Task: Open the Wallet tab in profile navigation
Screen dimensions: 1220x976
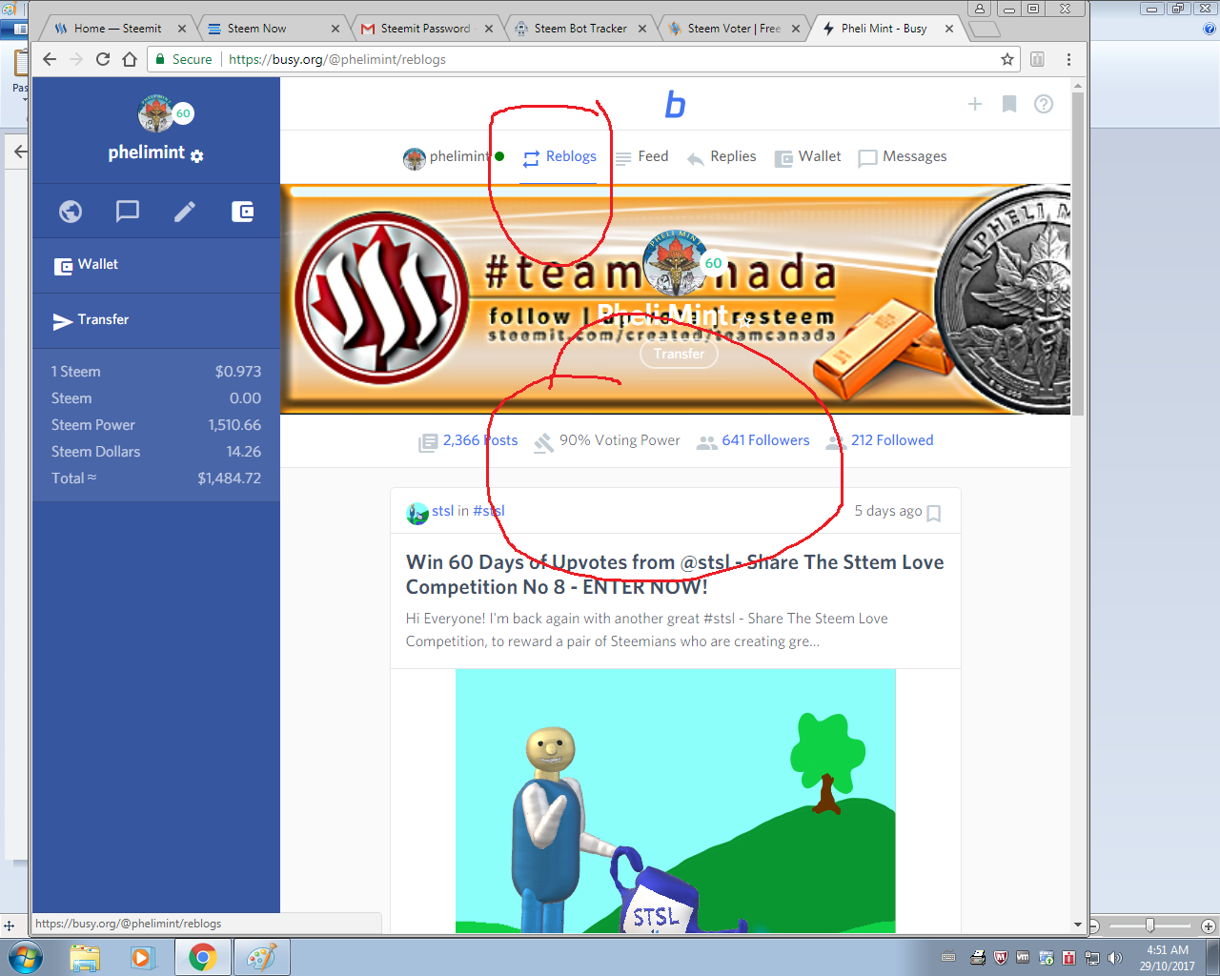Action: pos(808,157)
